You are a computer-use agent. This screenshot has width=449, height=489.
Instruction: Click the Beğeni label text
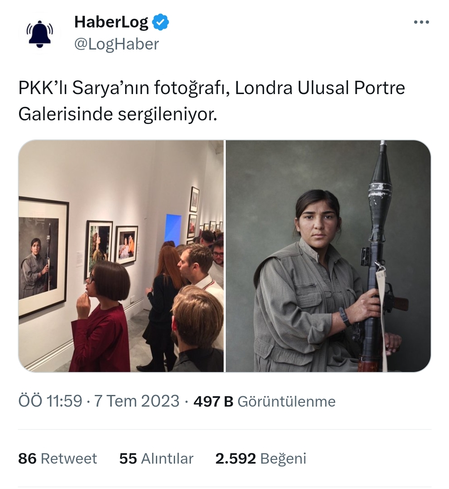click(283, 459)
